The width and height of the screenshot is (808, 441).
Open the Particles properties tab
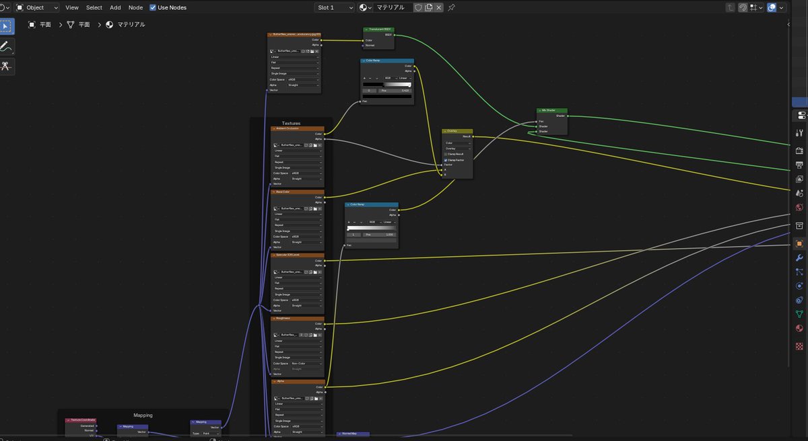pos(800,272)
